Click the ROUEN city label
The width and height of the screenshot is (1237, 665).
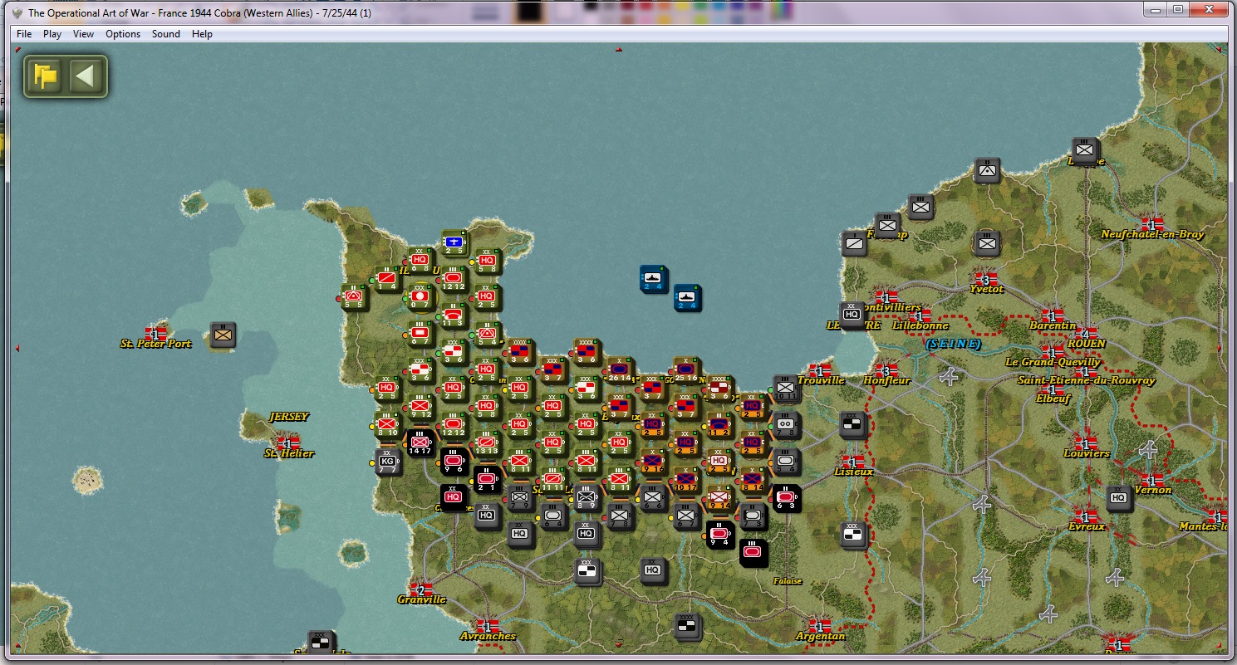pyautogui.click(x=1085, y=344)
